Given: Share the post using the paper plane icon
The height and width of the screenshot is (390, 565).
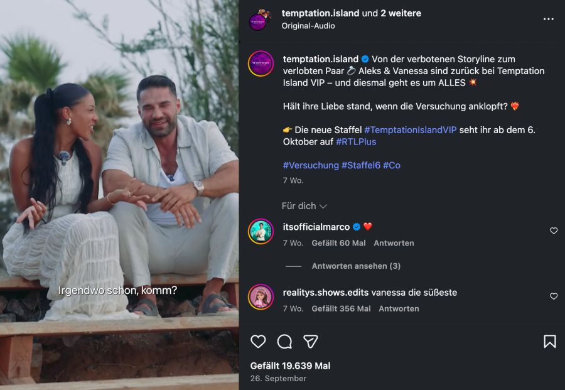Looking at the screenshot, I should pyautogui.click(x=311, y=341).
